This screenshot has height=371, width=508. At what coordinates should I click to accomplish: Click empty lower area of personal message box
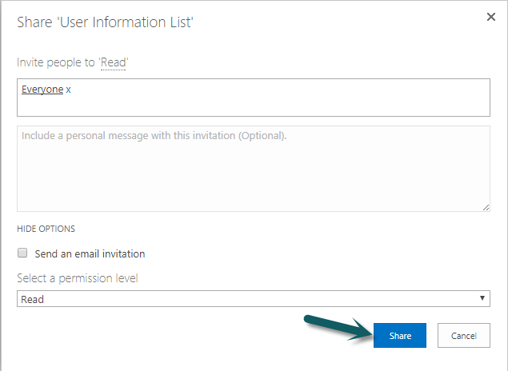coord(254,182)
